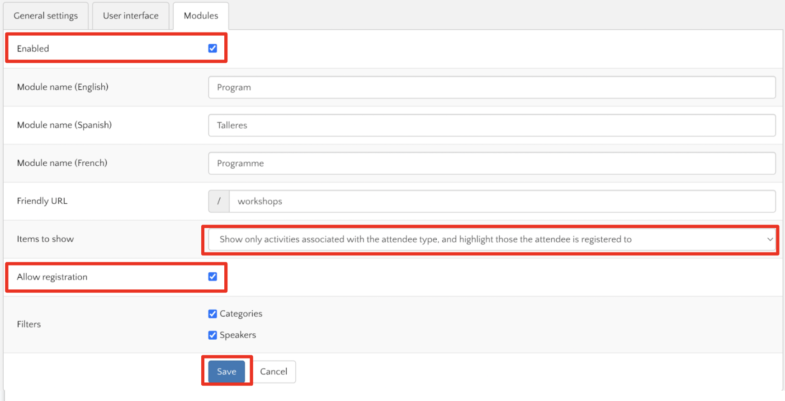Viewport: 785px width, 401px height.
Task: Select the Modules tab
Action: click(201, 16)
